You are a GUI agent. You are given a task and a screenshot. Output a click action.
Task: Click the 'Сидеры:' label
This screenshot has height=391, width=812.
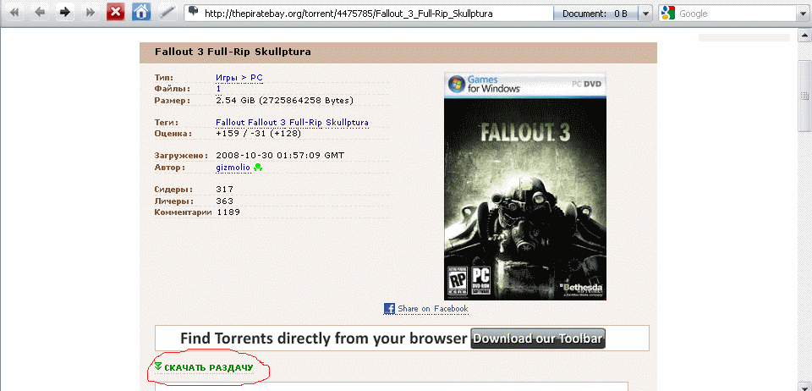[173, 189]
